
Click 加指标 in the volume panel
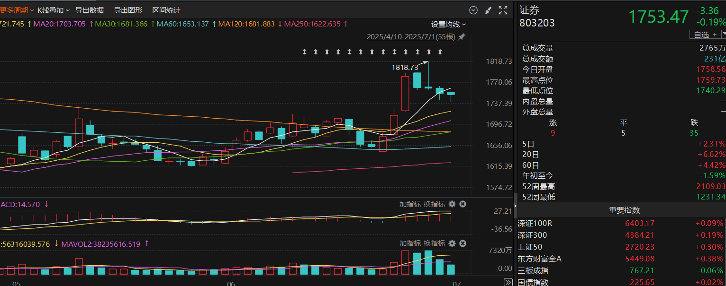tap(410, 243)
